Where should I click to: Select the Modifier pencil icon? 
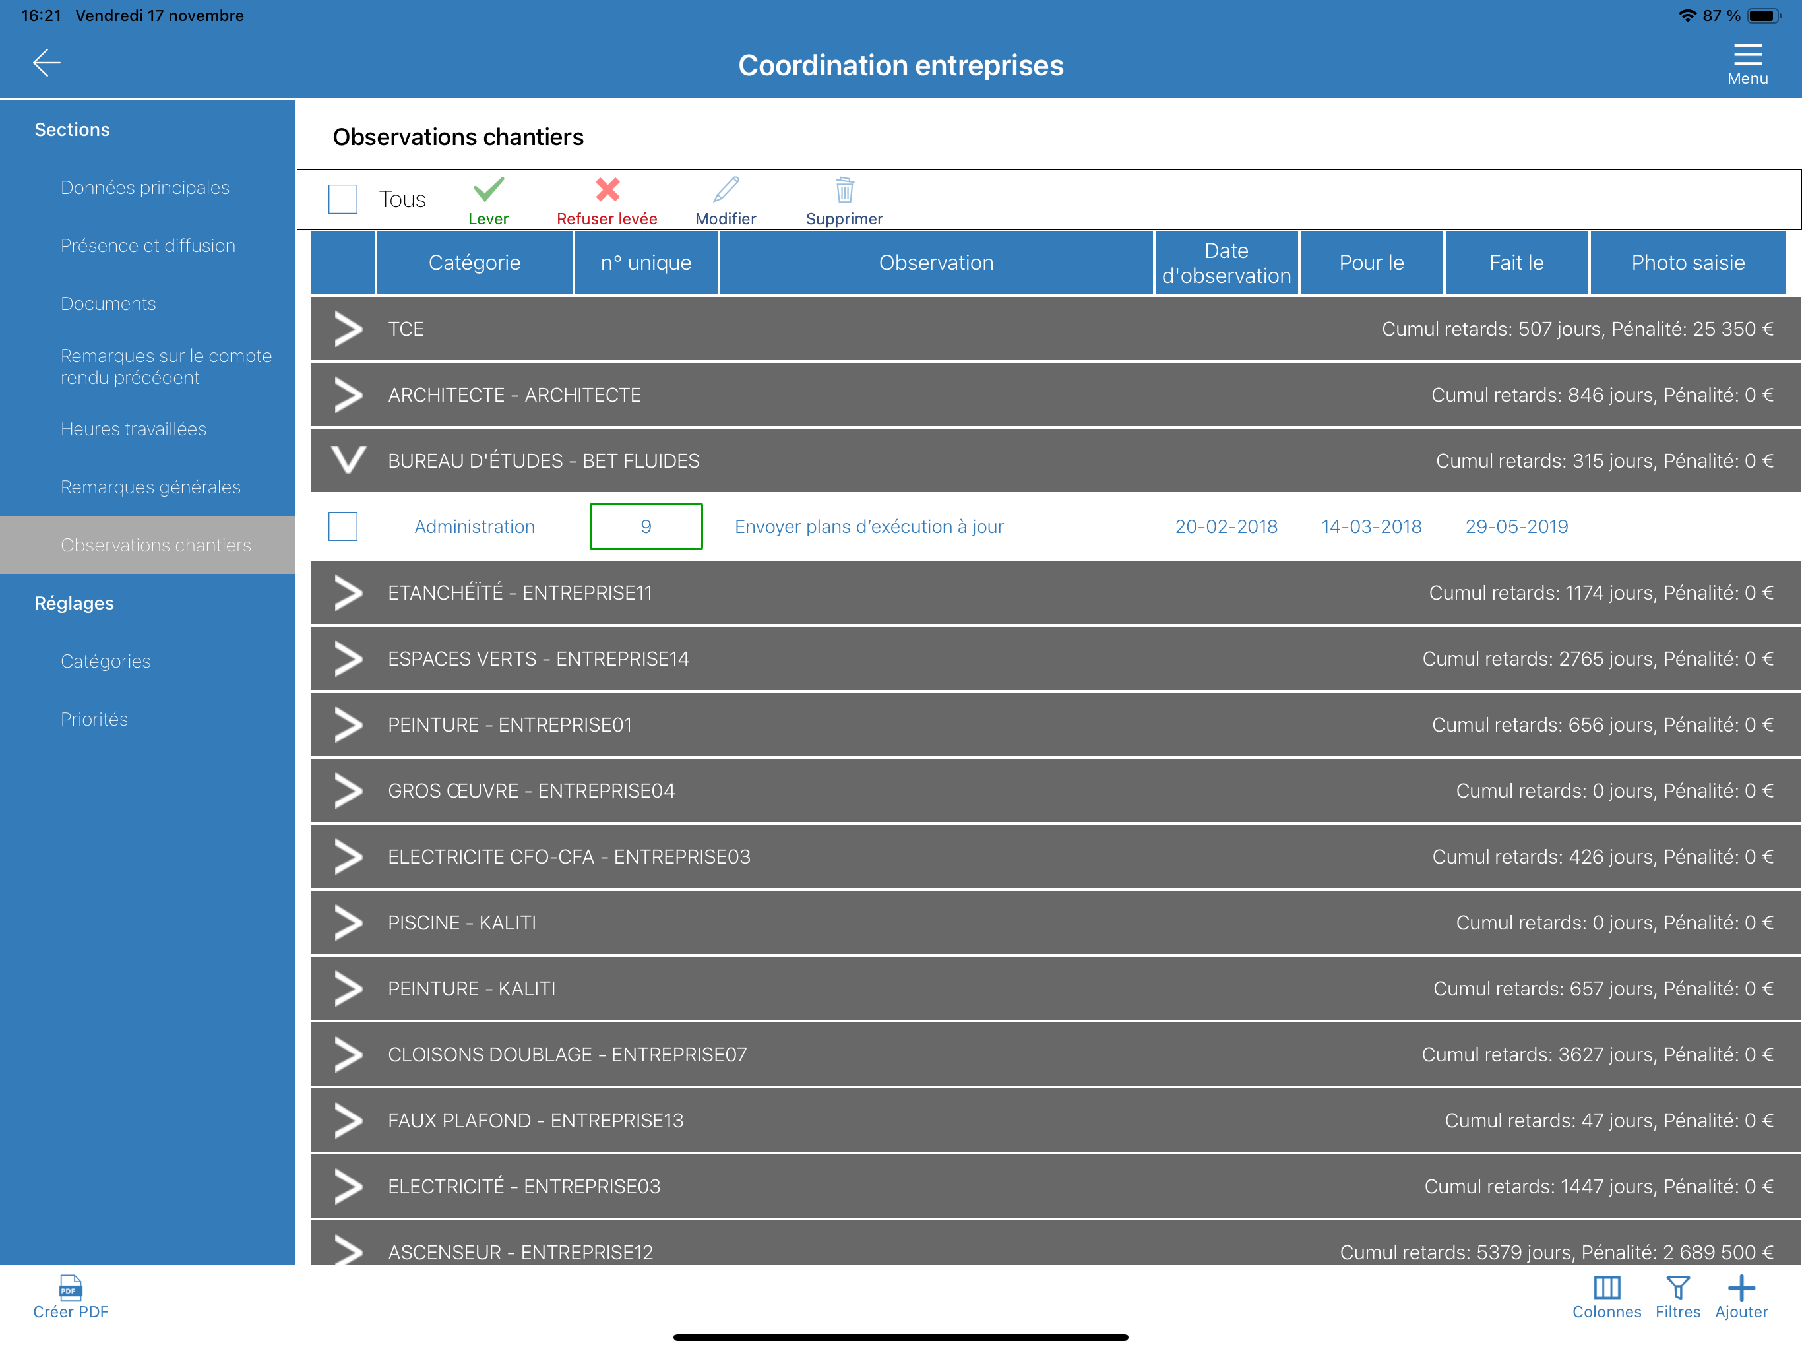point(725,190)
